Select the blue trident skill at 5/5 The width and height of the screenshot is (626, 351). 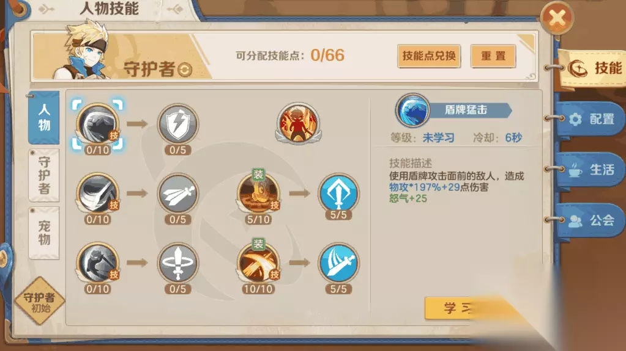coord(338,193)
